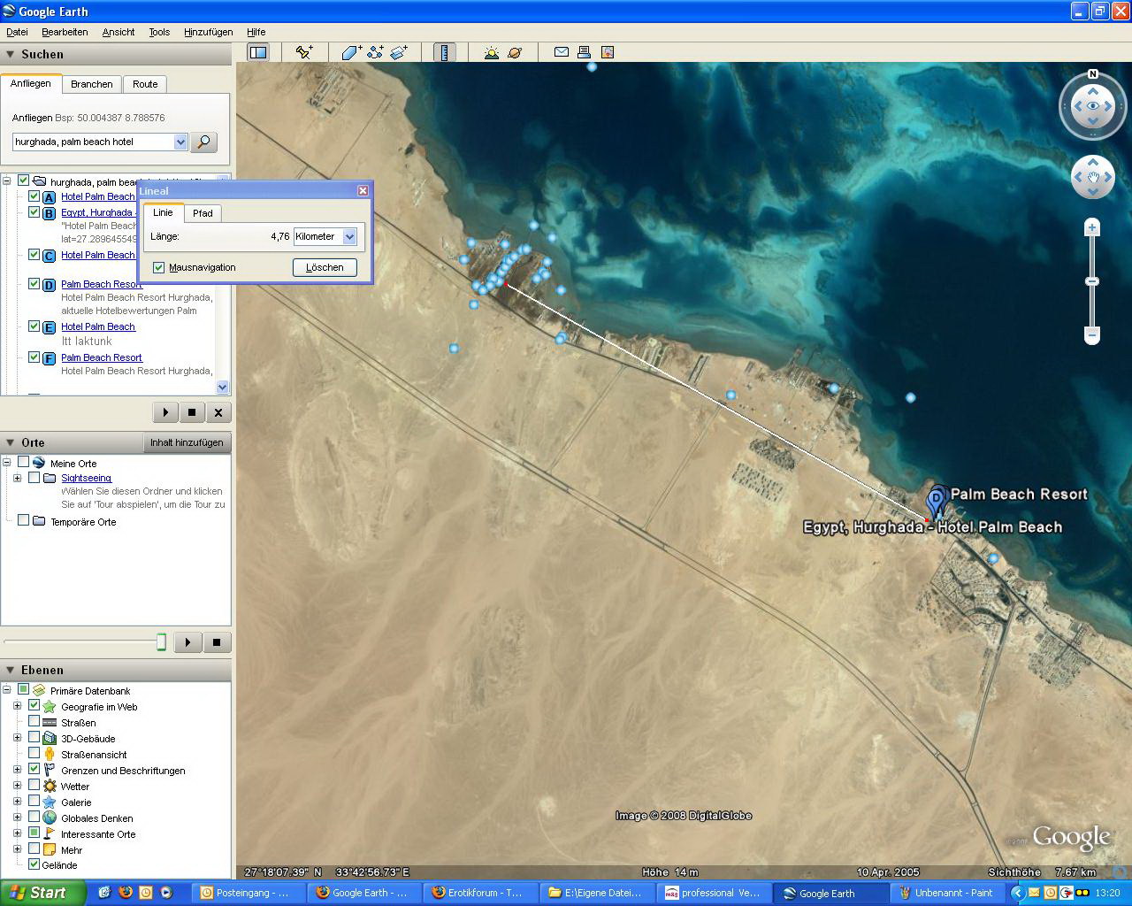The height and width of the screenshot is (906, 1132).
Task: Collapse the Primäre Datenbank node
Action: (x=6, y=690)
